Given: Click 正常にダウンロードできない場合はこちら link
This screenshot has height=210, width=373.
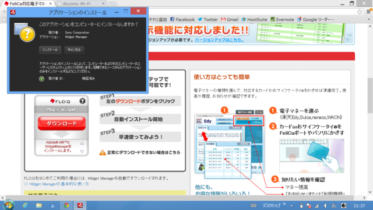Looking at the screenshot, I should click(x=143, y=152).
